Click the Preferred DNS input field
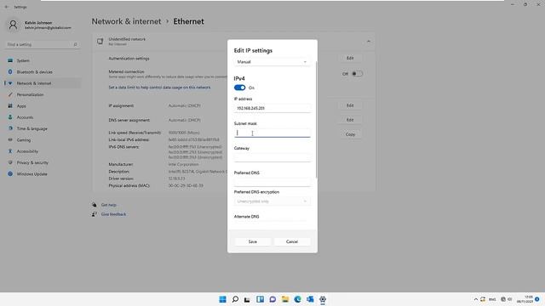 pos(272,182)
